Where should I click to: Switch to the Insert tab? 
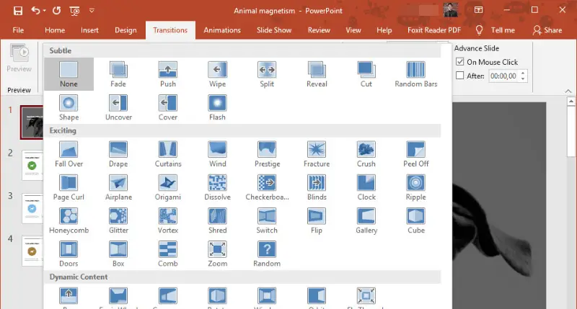pyautogui.click(x=89, y=30)
